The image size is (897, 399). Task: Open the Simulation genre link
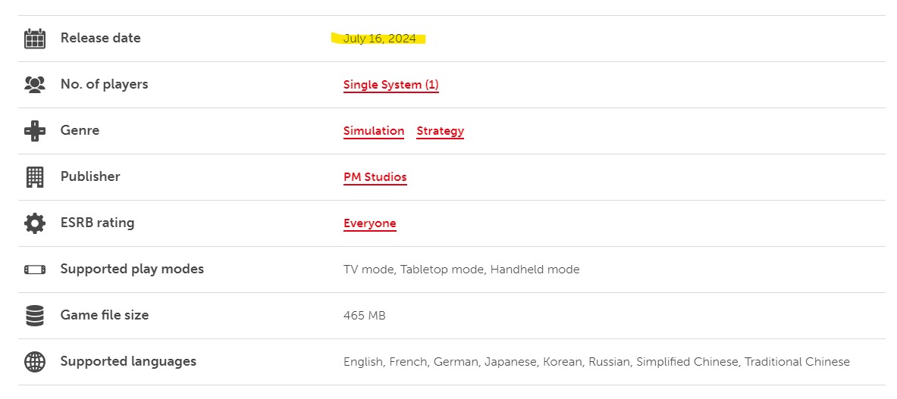point(373,131)
